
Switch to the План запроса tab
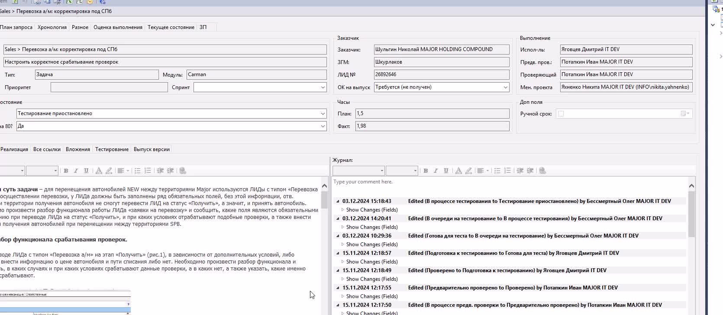16,27
